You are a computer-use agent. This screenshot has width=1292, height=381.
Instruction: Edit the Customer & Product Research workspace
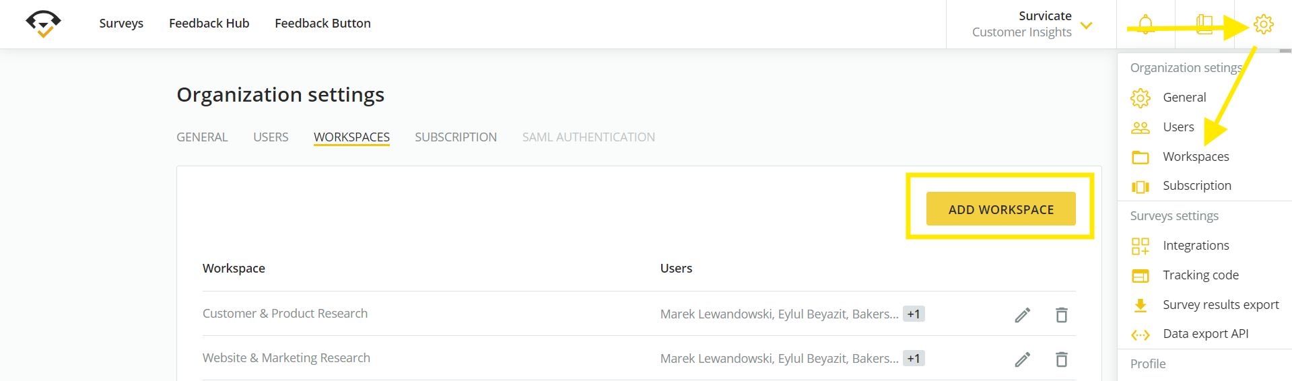1022,314
